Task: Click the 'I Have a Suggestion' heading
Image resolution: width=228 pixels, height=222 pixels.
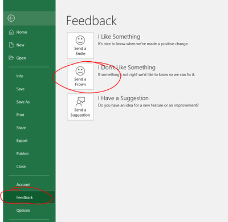Action: pos(123,98)
